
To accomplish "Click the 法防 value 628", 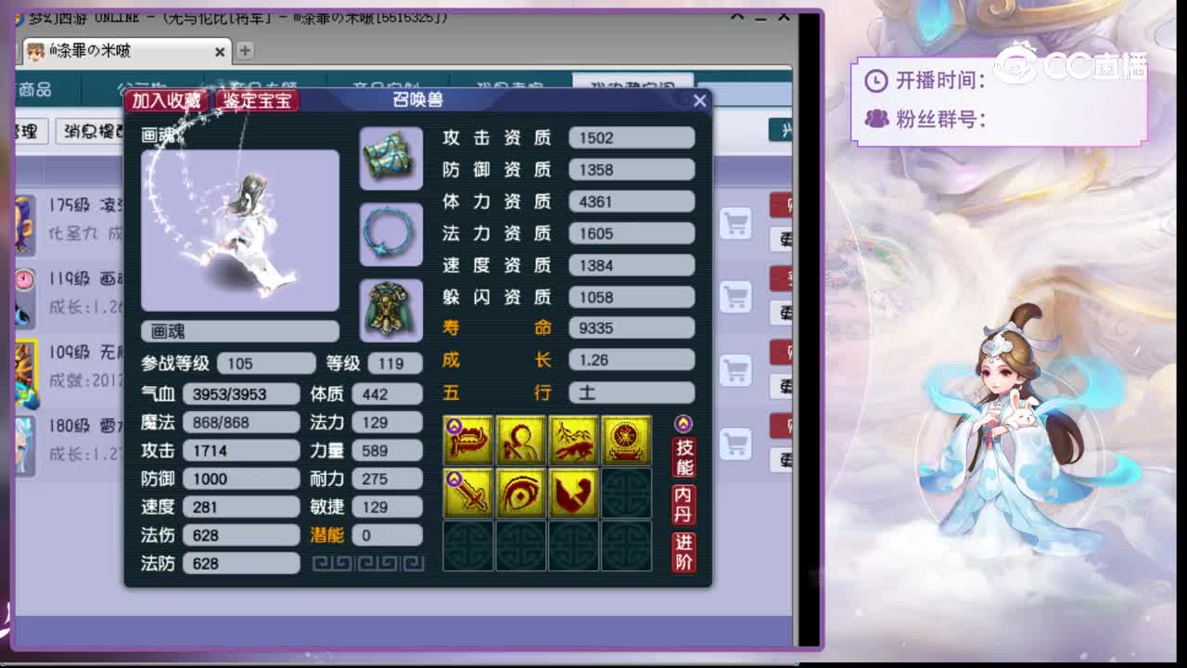I will coord(241,563).
